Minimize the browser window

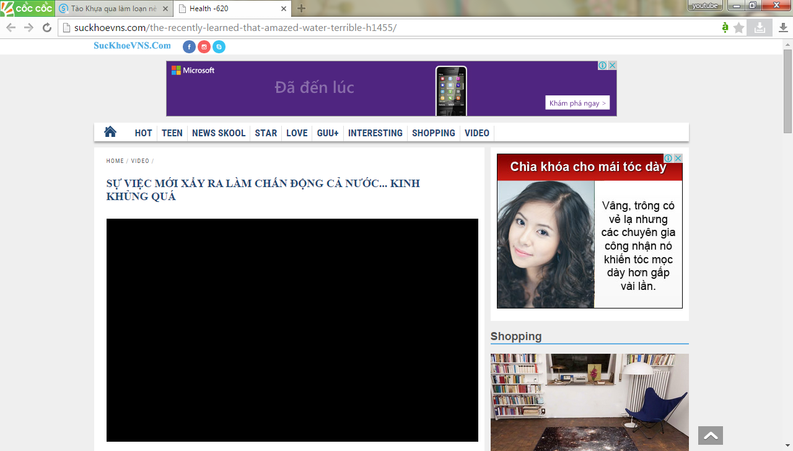(x=735, y=6)
